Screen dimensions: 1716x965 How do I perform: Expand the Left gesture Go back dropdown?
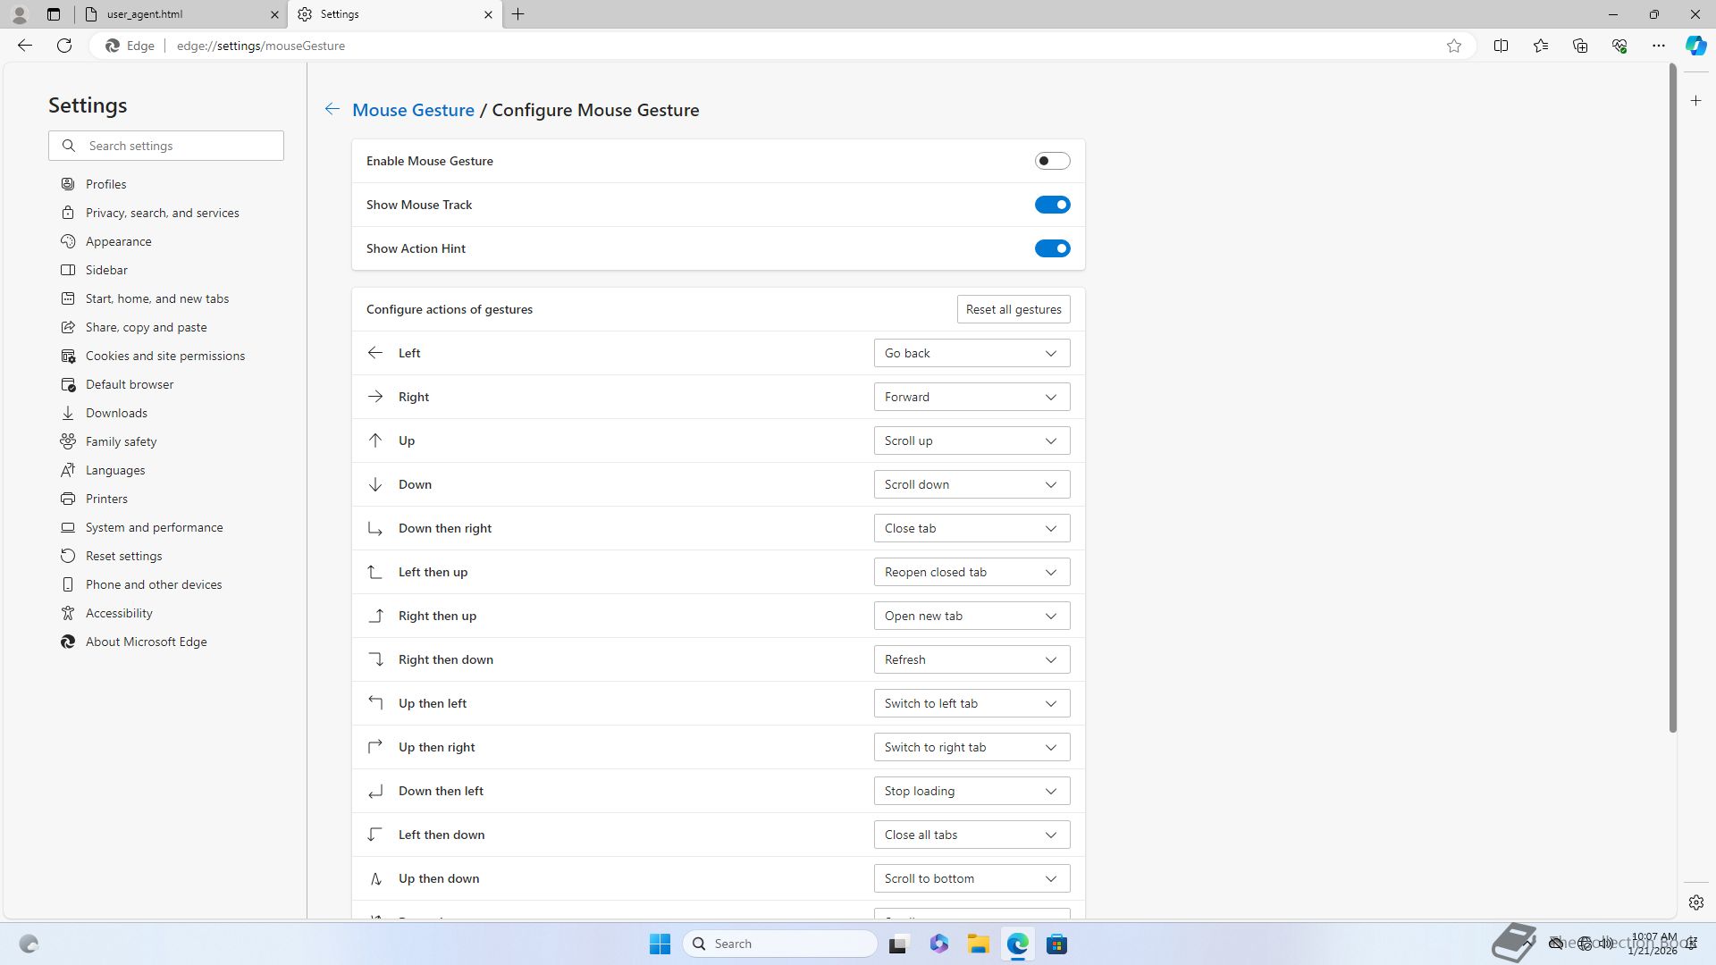pyautogui.click(x=972, y=353)
